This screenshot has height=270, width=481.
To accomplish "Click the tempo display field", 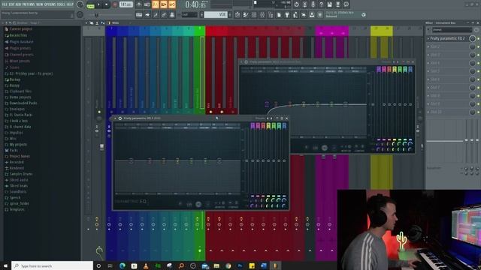I will coord(126,4).
